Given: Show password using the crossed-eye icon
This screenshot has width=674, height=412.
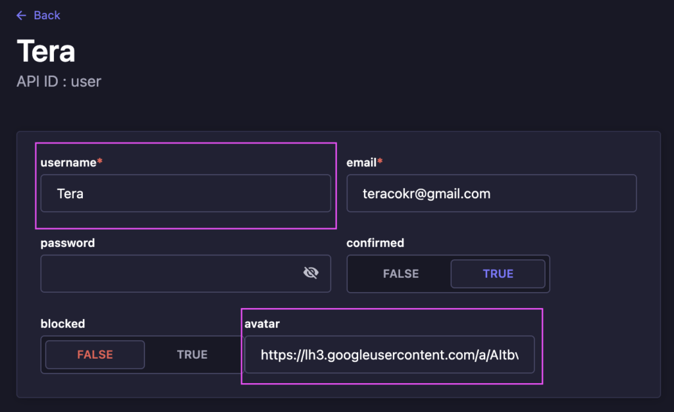Looking at the screenshot, I should 311,273.
